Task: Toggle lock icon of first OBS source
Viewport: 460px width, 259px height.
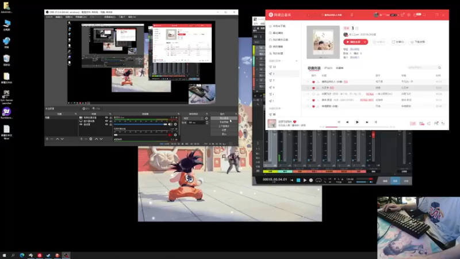Action: (110, 117)
